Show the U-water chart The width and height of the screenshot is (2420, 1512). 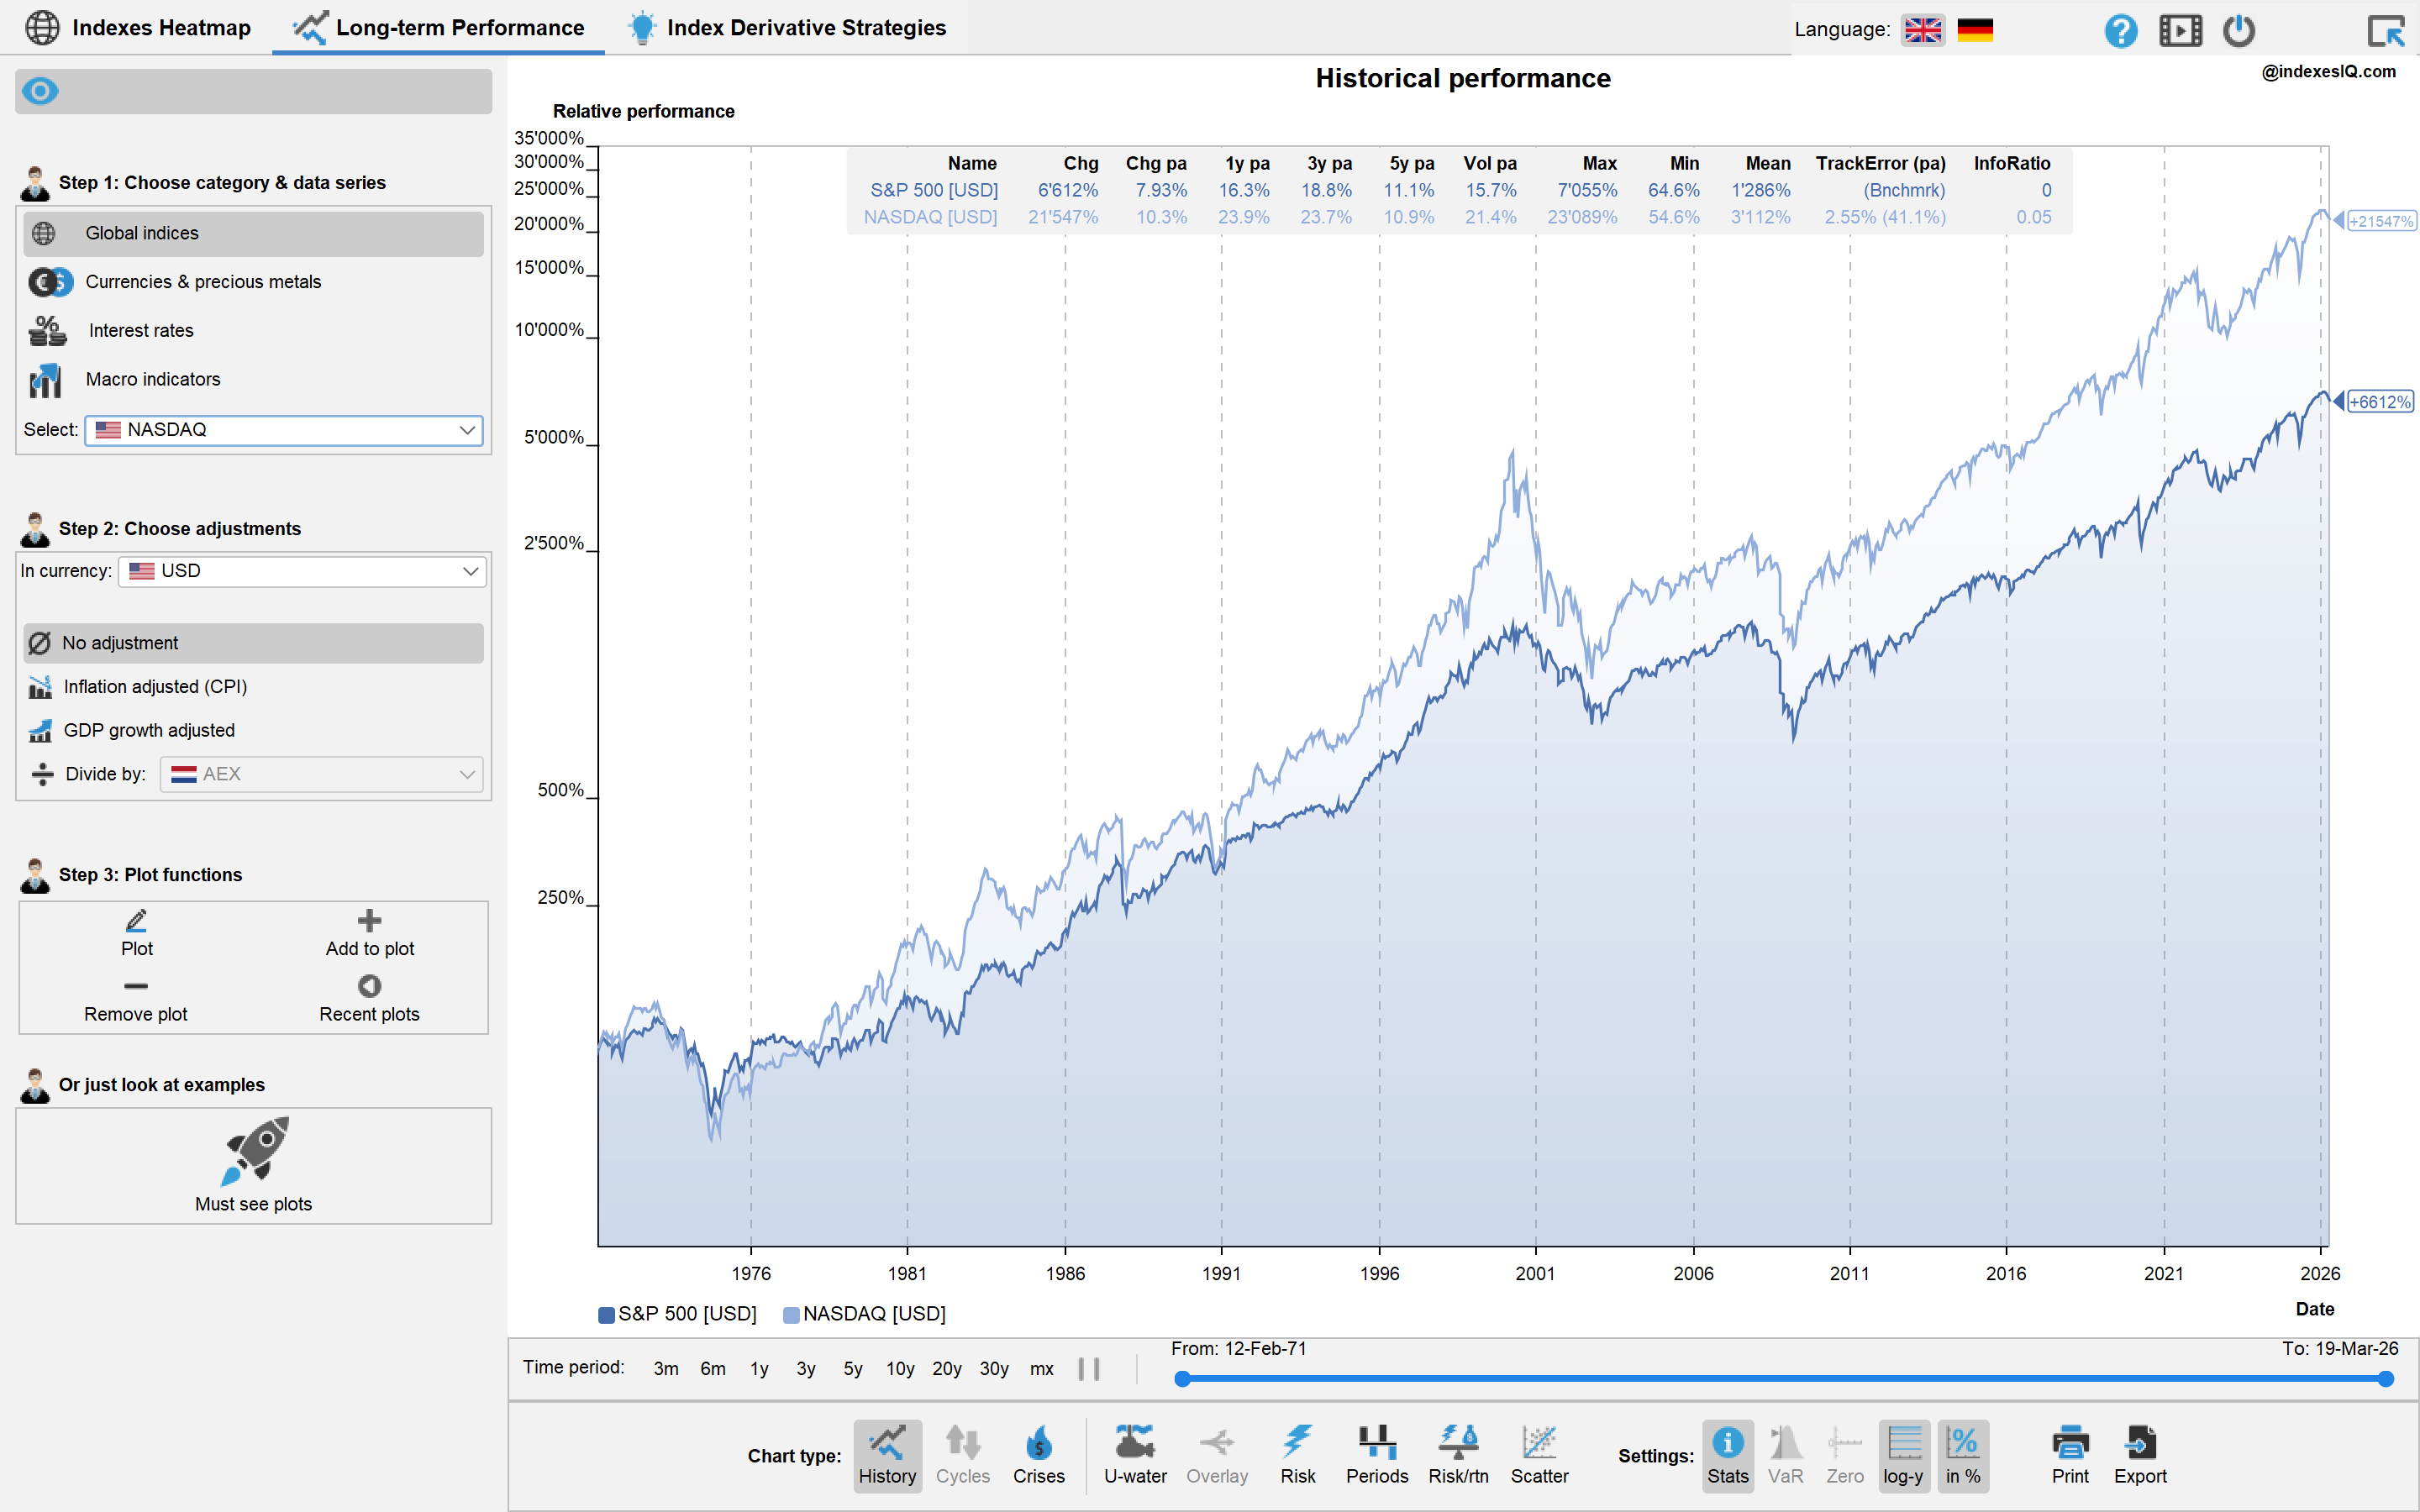(x=1135, y=1455)
